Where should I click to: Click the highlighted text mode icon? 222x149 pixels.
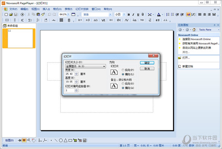pos(188,15)
